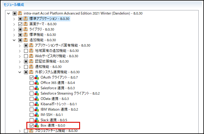Click the Kibanaポートレット module icon
Viewport: 204px width, 134px height.
37,104
